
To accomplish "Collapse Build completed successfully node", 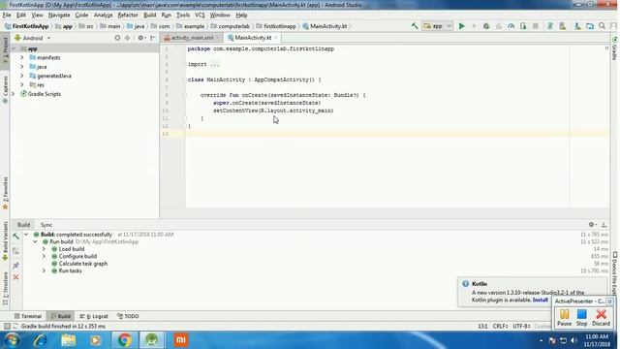I will click(26, 235).
